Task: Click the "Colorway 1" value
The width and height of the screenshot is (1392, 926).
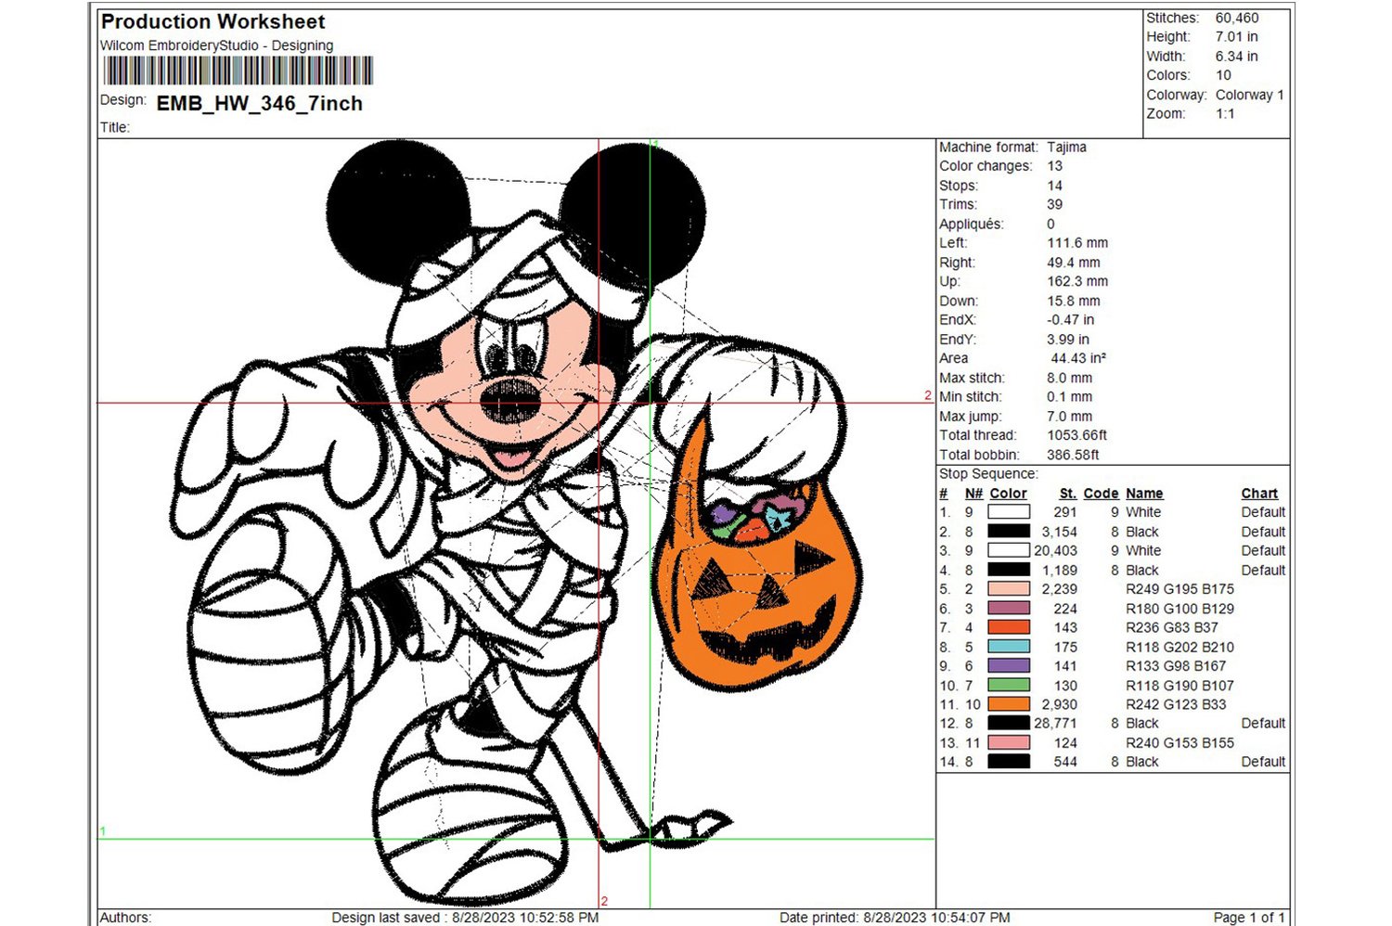Action: (1250, 95)
